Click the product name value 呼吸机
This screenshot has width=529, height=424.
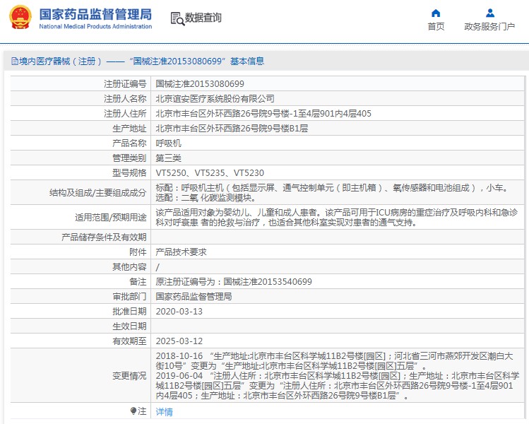pyautogui.click(x=167, y=143)
